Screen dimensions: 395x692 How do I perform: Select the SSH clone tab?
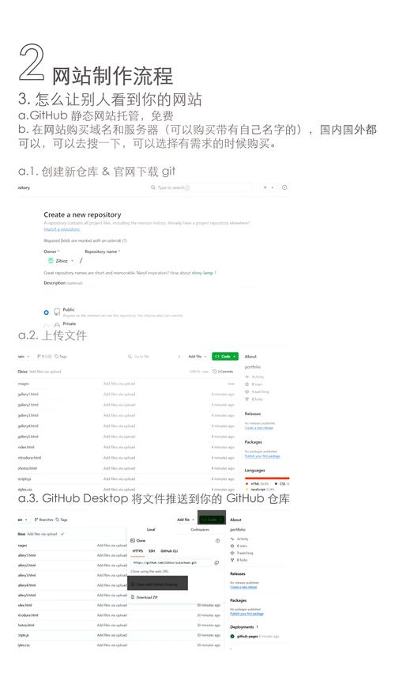pyautogui.click(x=152, y=550)
